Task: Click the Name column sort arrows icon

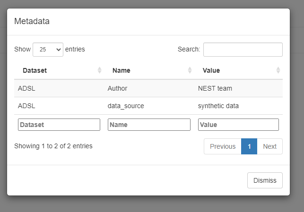Action: click(190, 70)
